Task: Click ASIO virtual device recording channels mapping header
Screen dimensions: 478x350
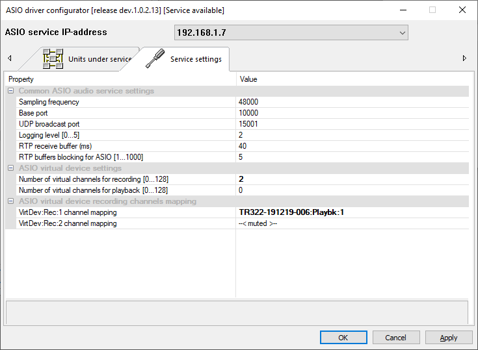Action: [107, 201]
